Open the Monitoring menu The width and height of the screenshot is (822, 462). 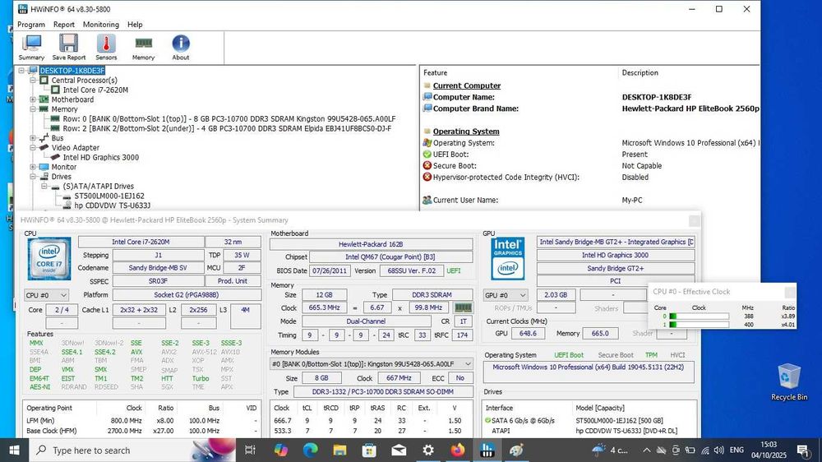(x=100, y=24)
